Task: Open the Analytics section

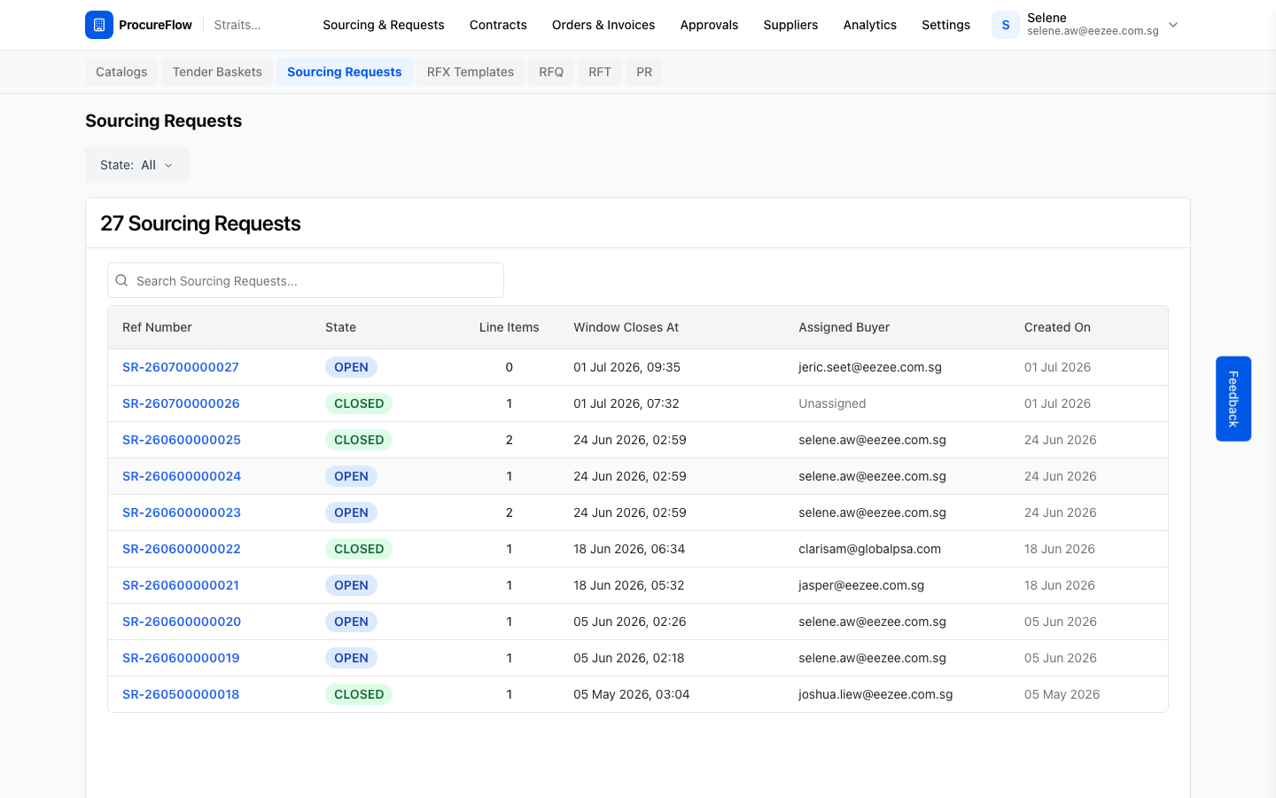Action: (x=870, y=25)
